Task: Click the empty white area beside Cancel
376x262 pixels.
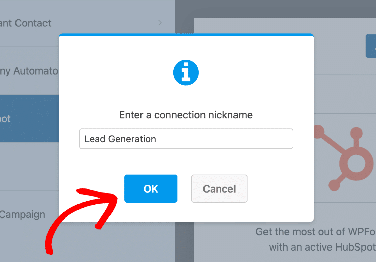Action: (280, 189)
